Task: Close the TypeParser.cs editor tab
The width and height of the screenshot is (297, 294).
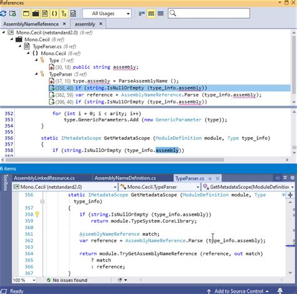Action: coord(217,179)
